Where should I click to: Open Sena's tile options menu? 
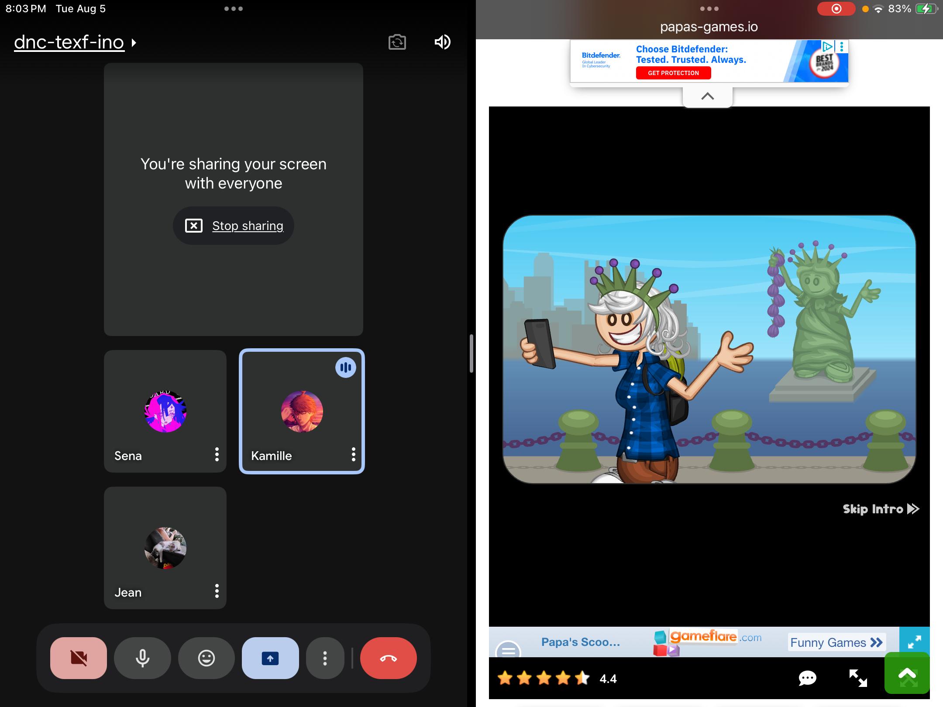pyautogui.click(x=217, y=454)
